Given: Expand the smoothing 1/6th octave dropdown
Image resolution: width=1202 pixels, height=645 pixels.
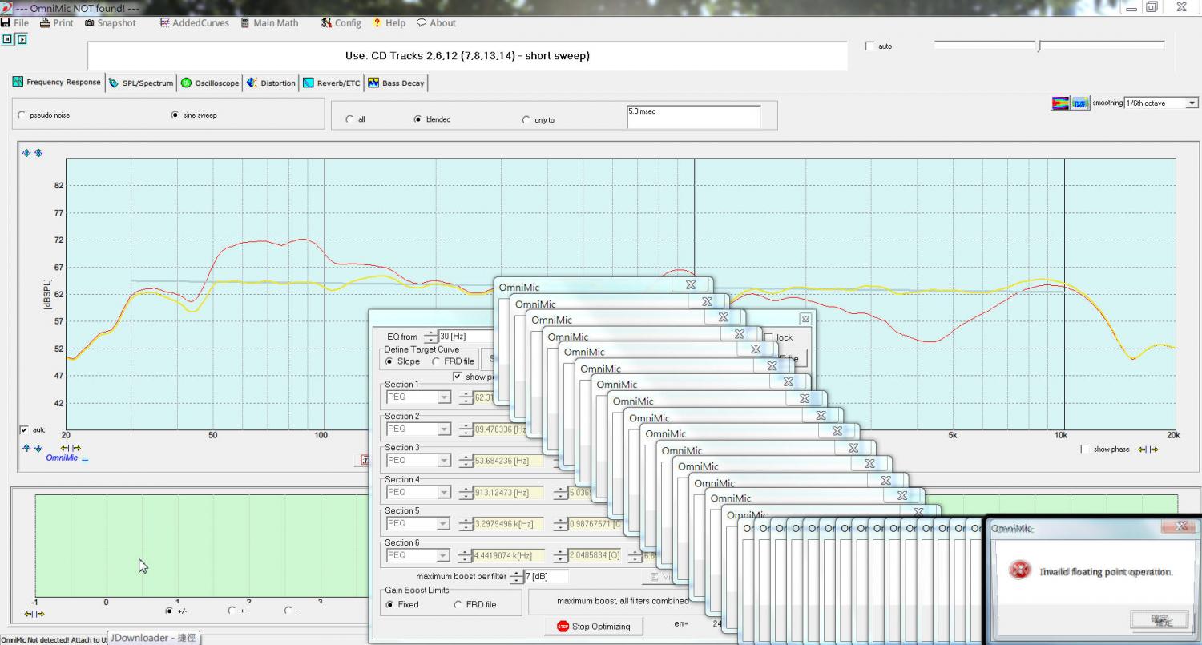Looking at the screenshot, I should (x=1192, y=103).
